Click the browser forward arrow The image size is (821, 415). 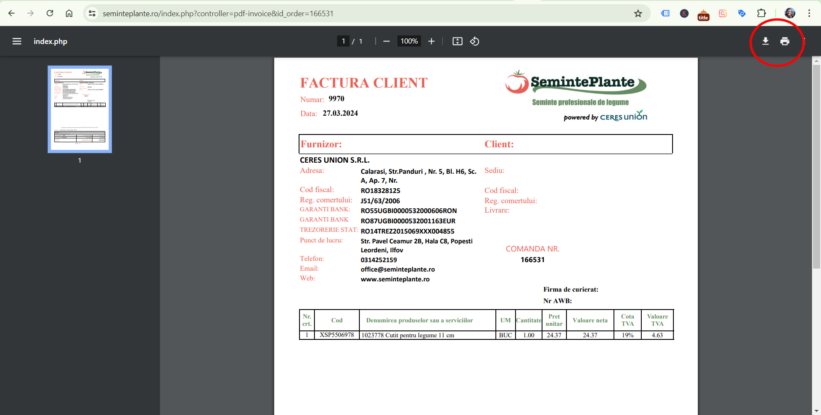[30, 13]
